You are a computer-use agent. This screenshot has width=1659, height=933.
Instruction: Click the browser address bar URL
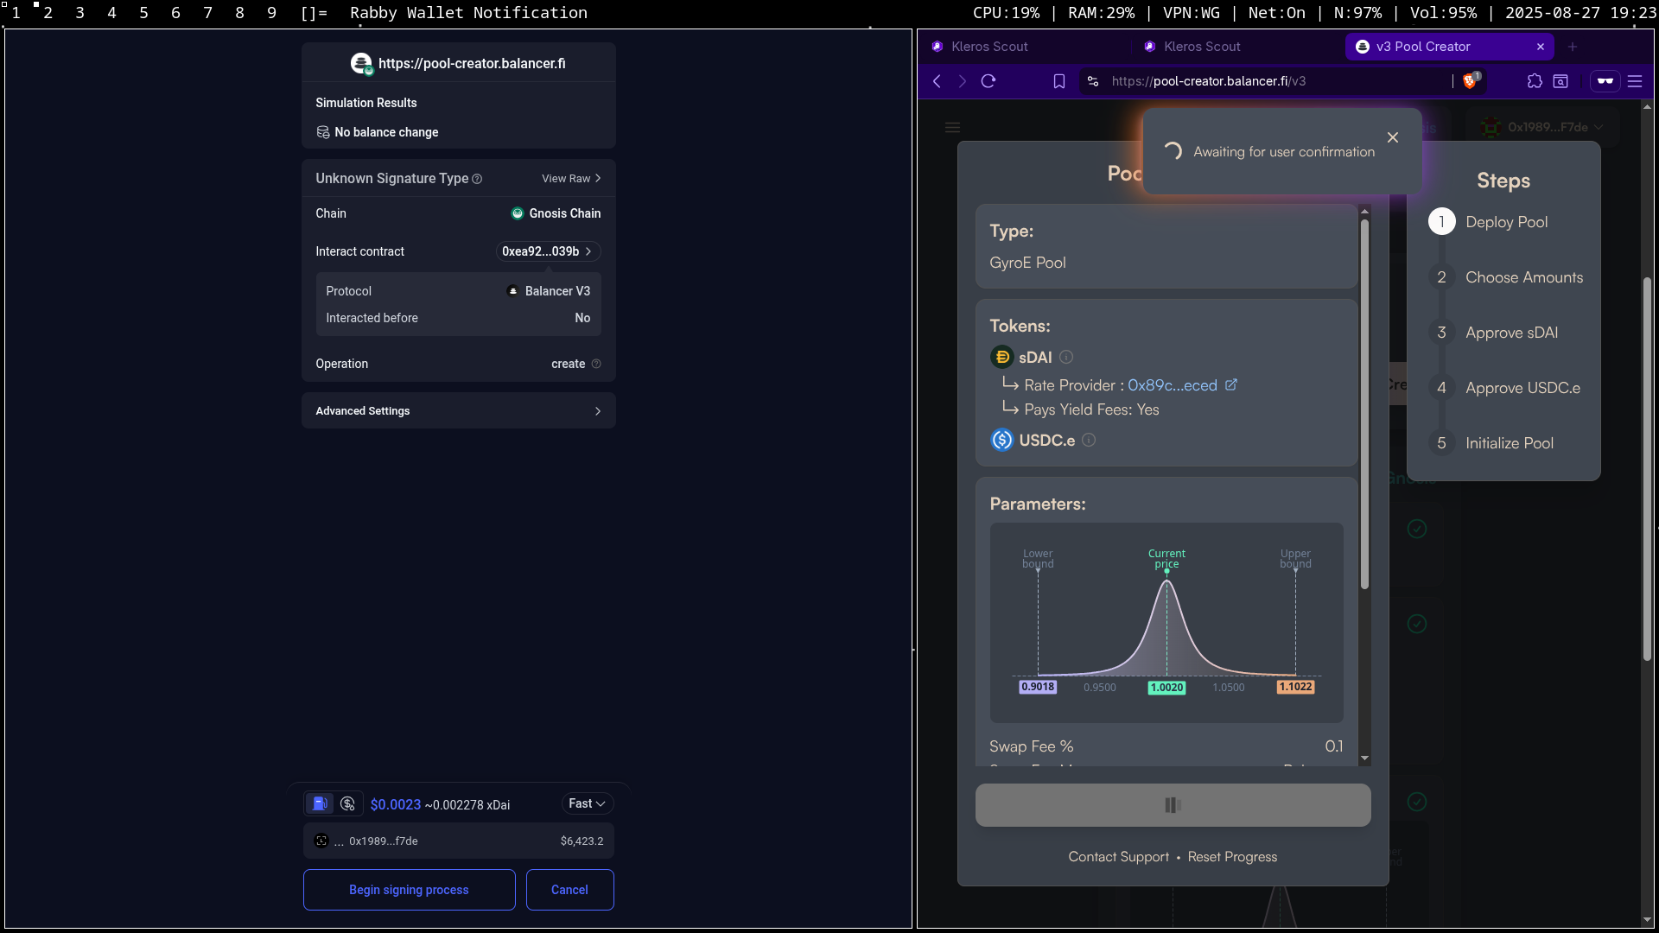1209,81
